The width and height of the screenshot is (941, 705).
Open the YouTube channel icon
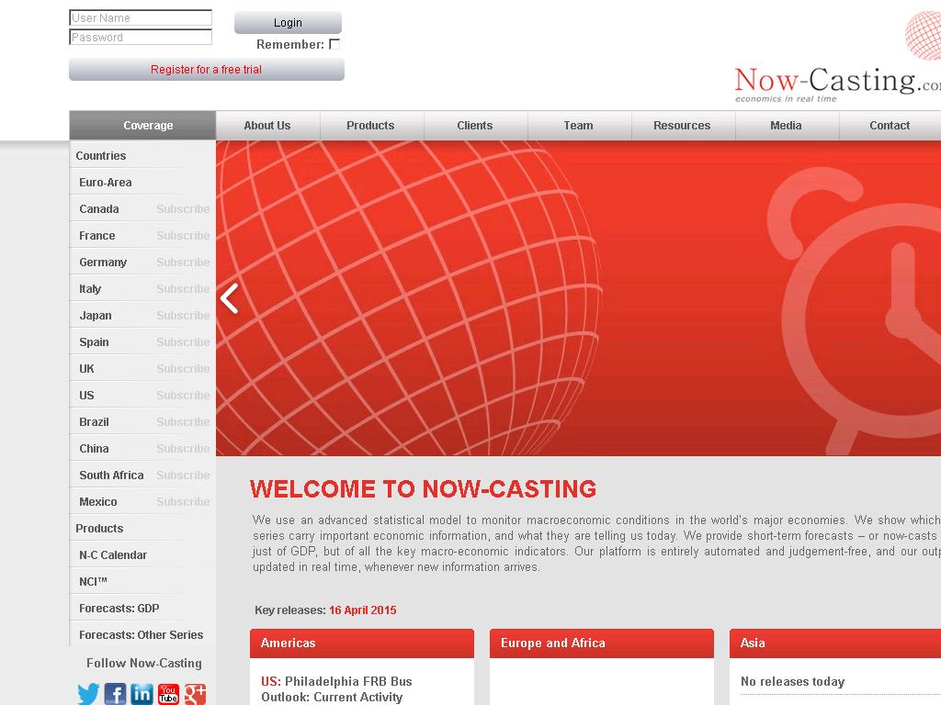point(169,694)
